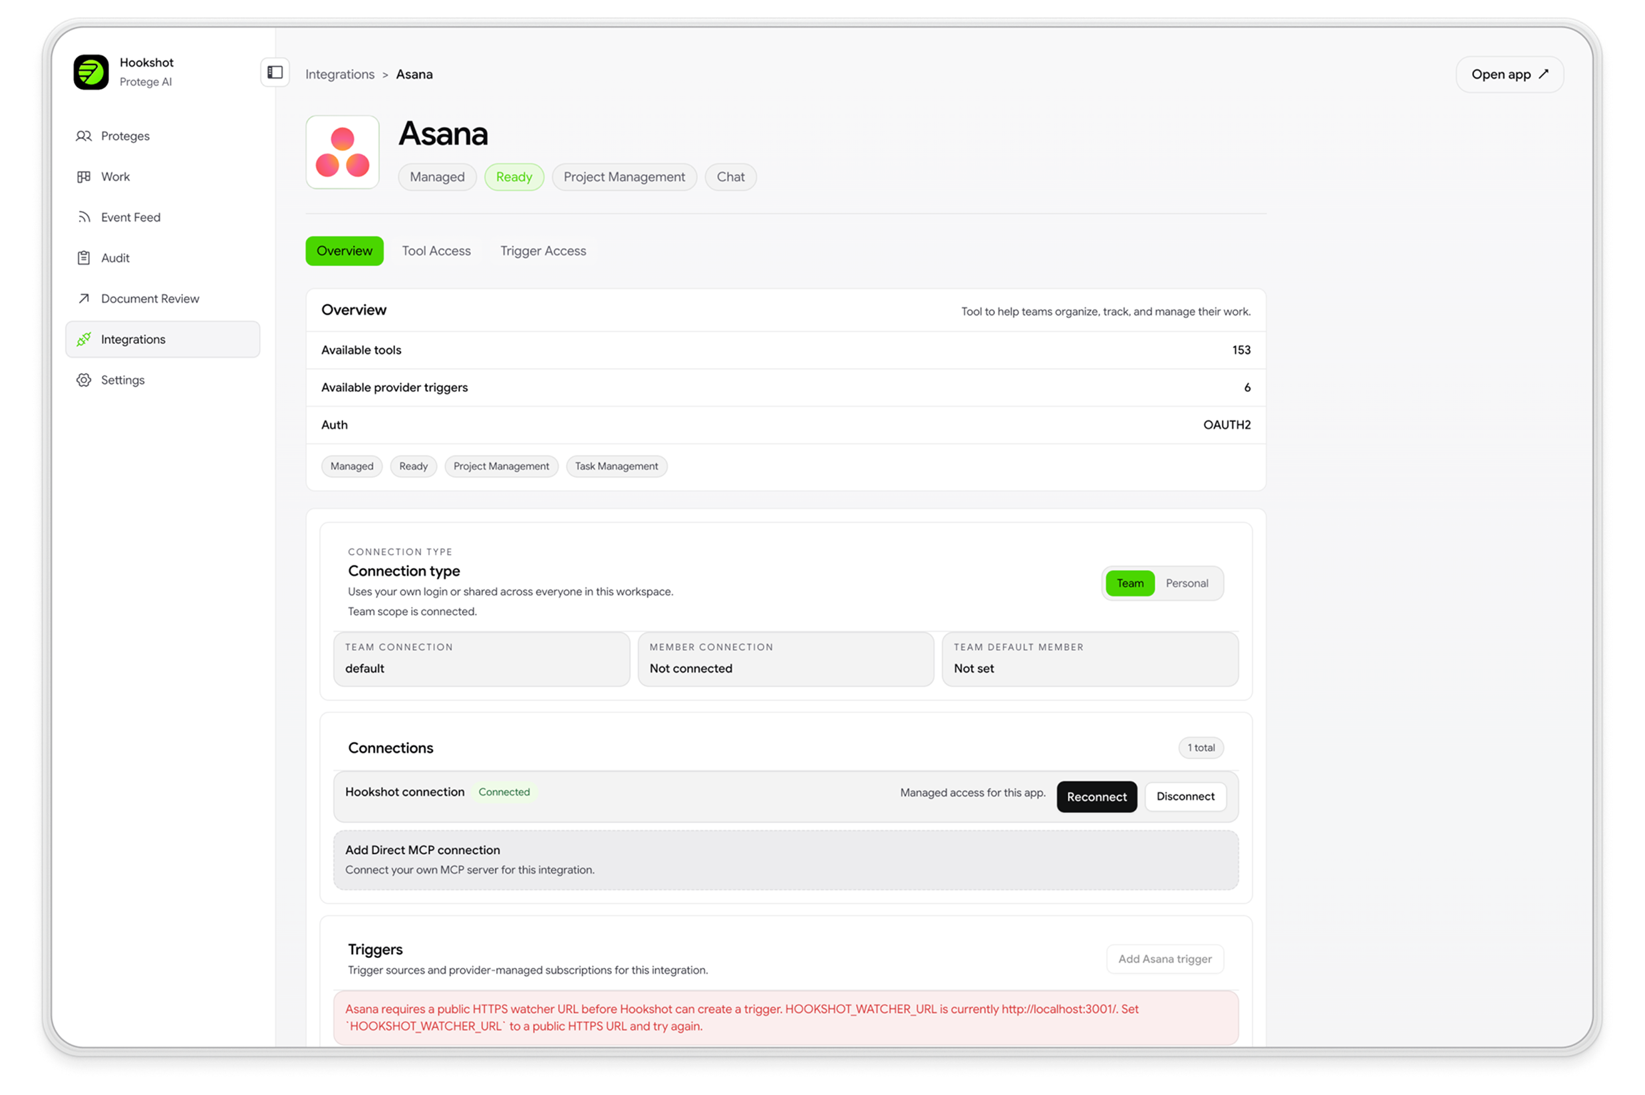The image size is (1645, 1095).
Task: Click "Team scope is connected." text
Action: click(x=412, y=611)
